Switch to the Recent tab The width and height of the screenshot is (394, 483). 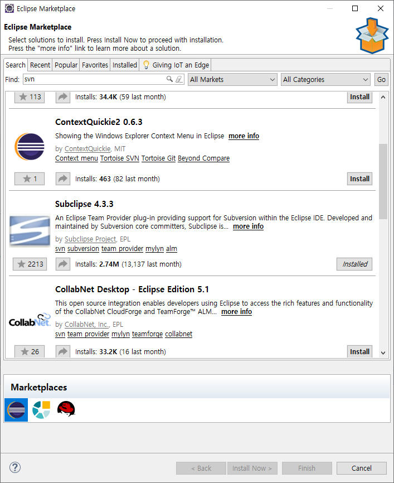(x=40, y=65)
